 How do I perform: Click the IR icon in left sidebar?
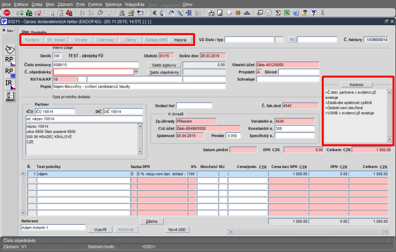(x=10, y=84)
